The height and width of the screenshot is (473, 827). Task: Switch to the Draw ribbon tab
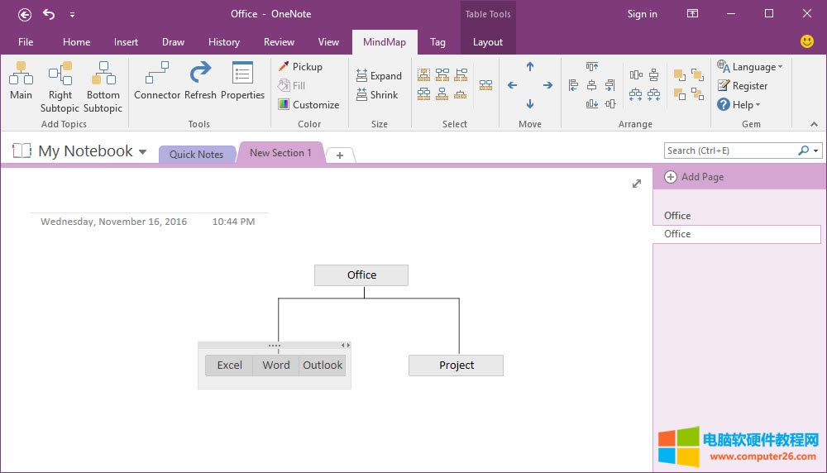tap(174, 42)
